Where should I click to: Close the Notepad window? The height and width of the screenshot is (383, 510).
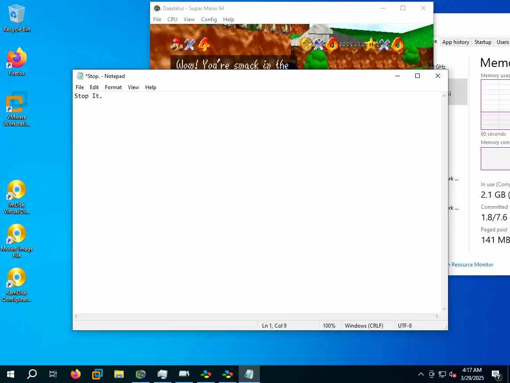pyautogui.click(x=438, y=76)
